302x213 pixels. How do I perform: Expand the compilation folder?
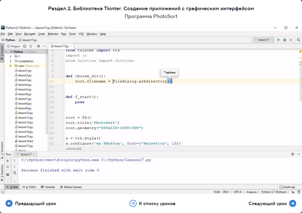click(x=10, y=61)
